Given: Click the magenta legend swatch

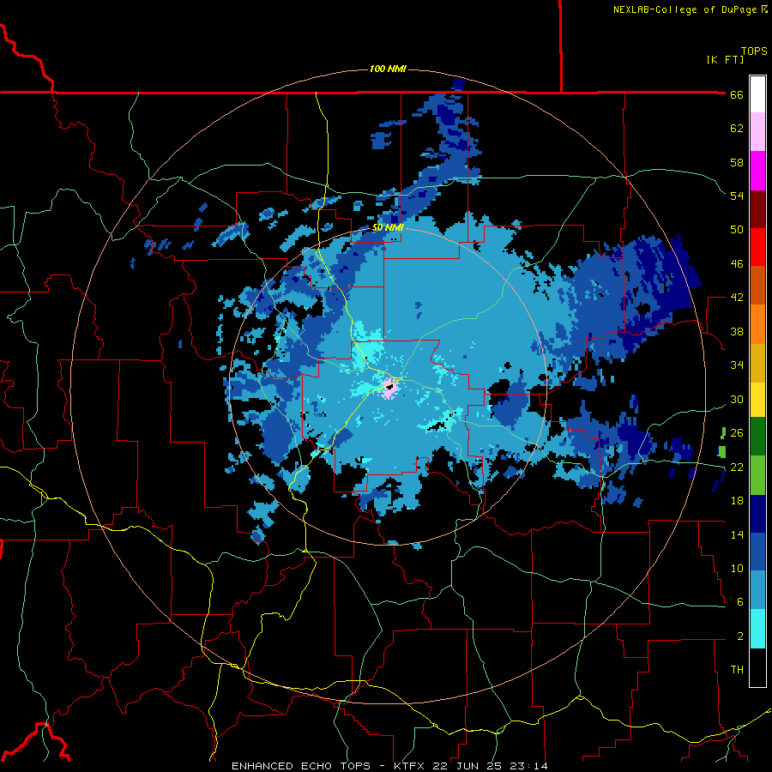Looking at the screenshot, I should (757, 170).
